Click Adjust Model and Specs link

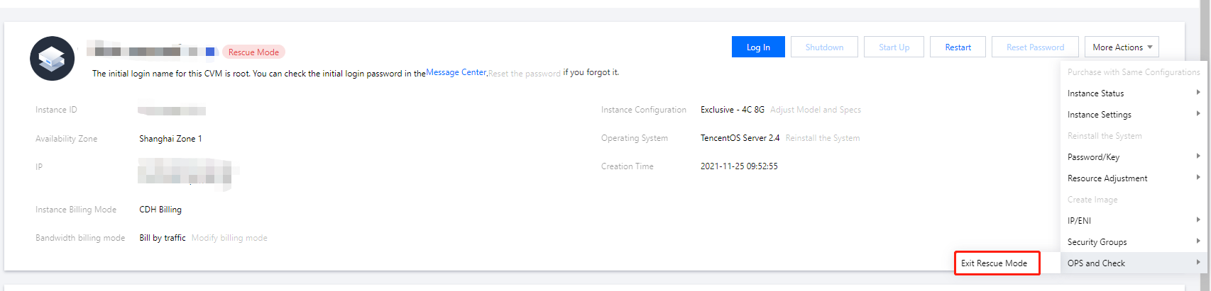pos(816,110)
